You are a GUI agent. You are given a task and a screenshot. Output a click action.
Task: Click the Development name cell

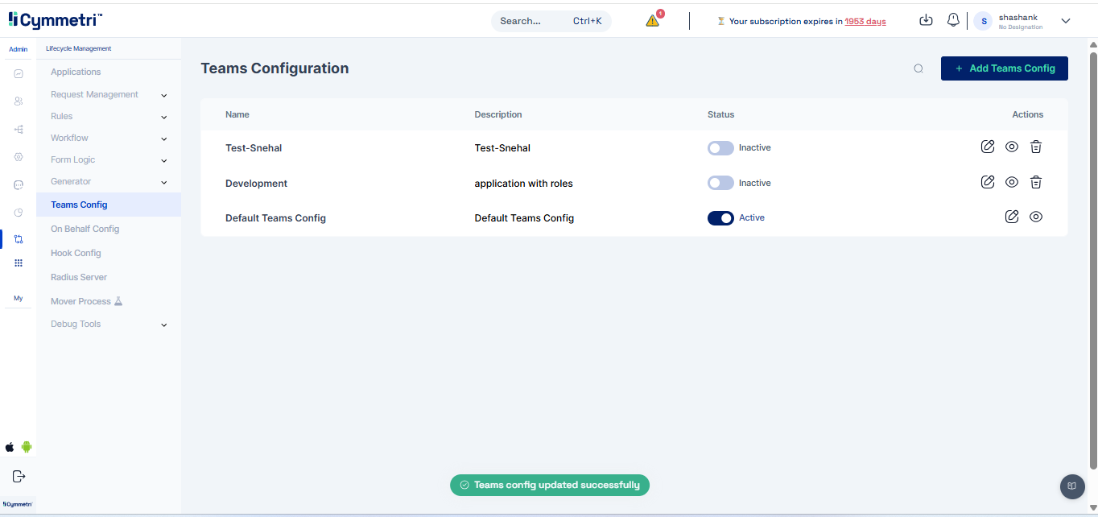[x=256, y=184]
